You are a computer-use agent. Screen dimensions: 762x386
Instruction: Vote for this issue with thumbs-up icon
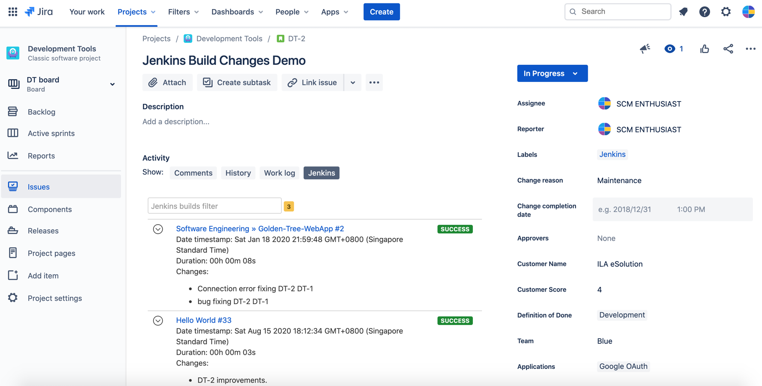(x=705, y=49)
